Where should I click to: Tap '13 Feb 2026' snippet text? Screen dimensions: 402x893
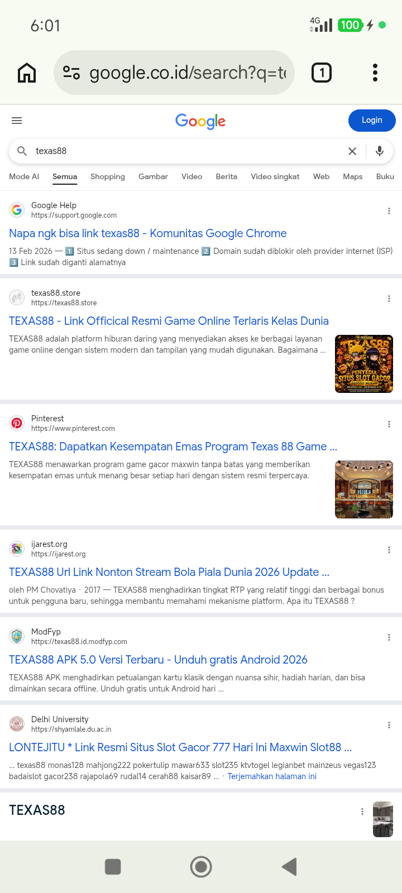point(31,251)
